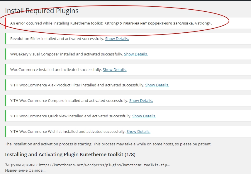The width and height of the screenshot is (251, 174).
Task: Show details for YITH WooCommerce Wishlist
Action: (x=138, y=131)
